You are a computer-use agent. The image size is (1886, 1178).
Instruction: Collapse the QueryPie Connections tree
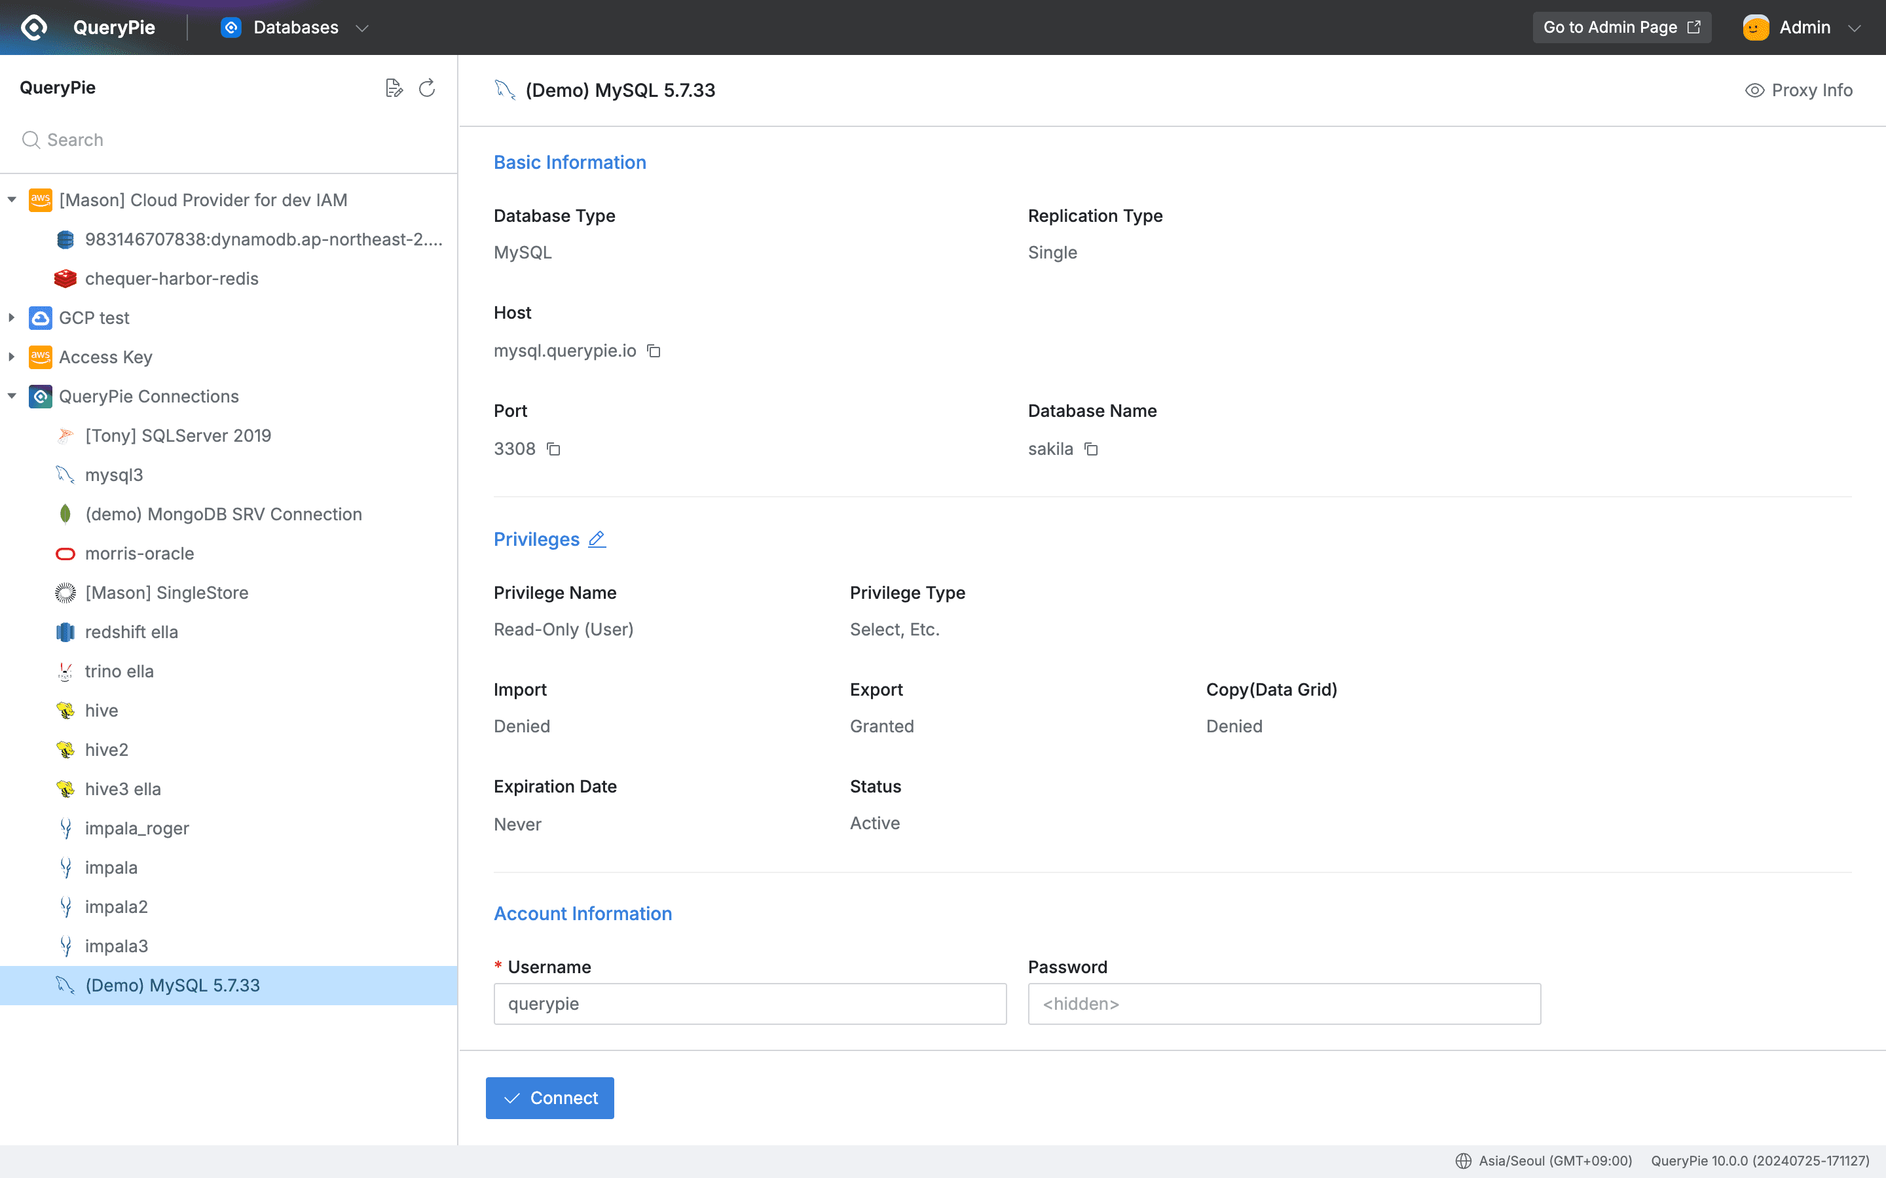[x=12, y=396]
